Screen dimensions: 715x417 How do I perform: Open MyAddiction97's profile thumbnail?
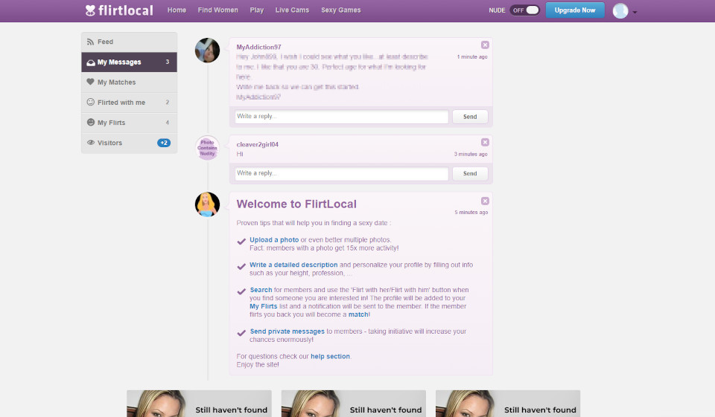[x=207, y=51]
